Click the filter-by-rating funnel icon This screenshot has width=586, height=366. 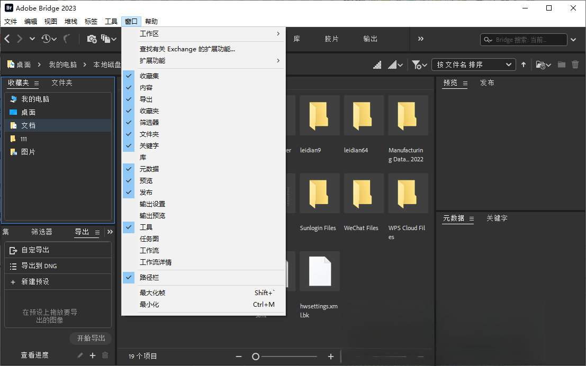[419, 65]
